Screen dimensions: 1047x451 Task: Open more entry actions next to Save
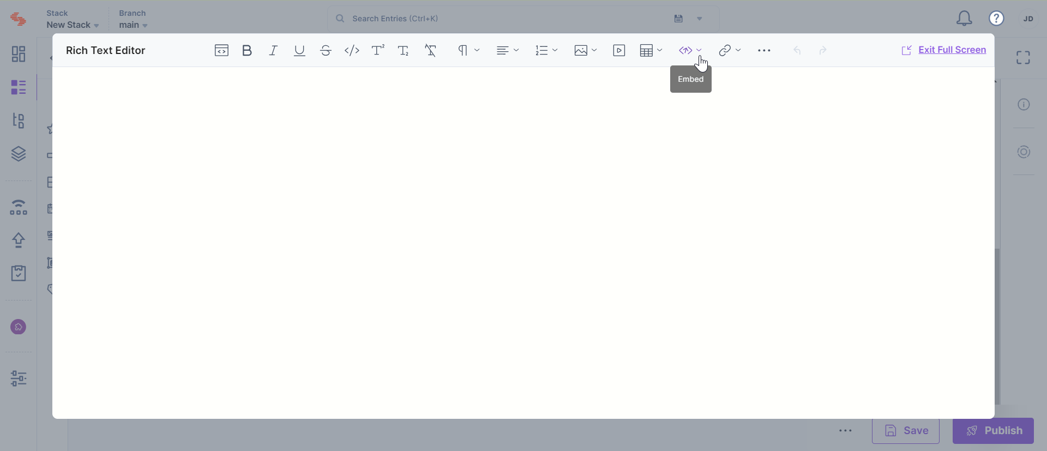[x=846, y=431]
